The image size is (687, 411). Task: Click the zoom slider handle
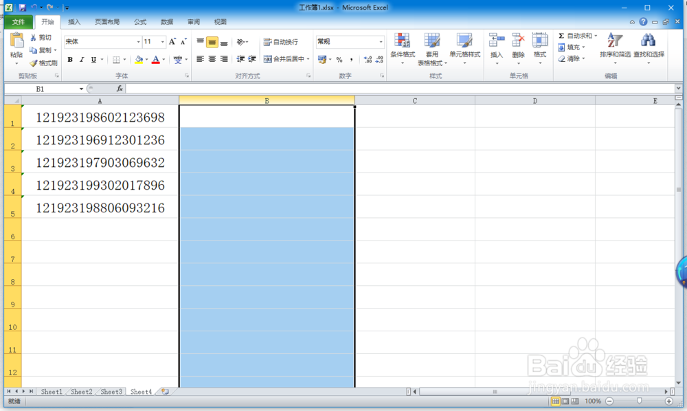[x=639, y=401]
